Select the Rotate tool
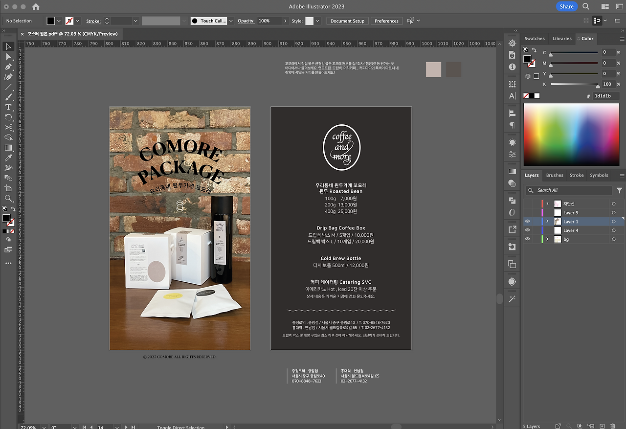Screen dimensions: 626x429 [x=8, y=117]
